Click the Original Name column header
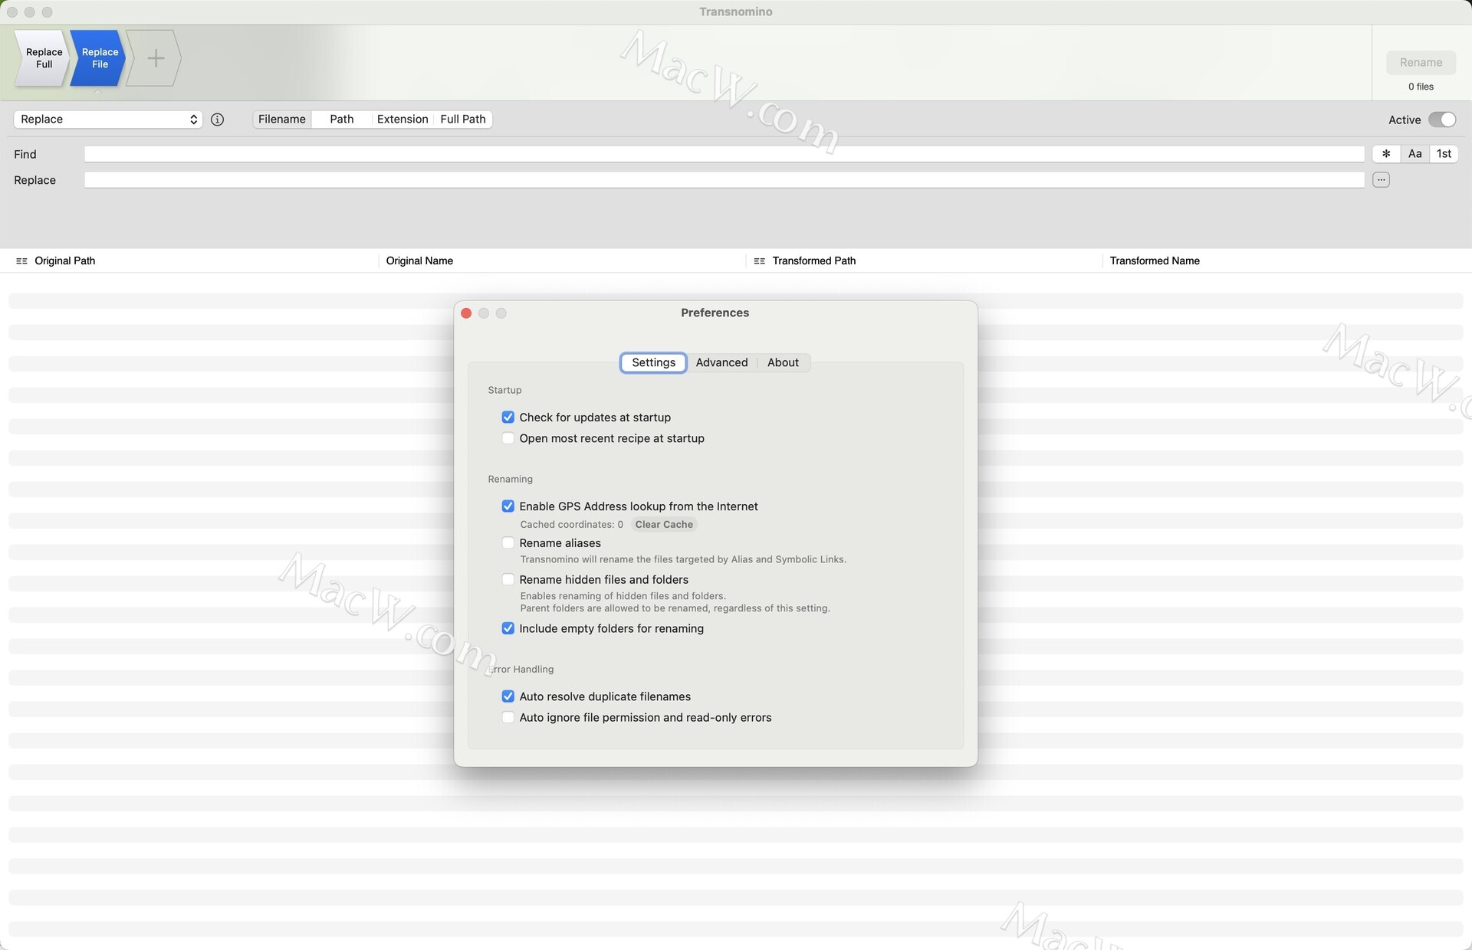The image size is (1472, 950). click(419, 261)
